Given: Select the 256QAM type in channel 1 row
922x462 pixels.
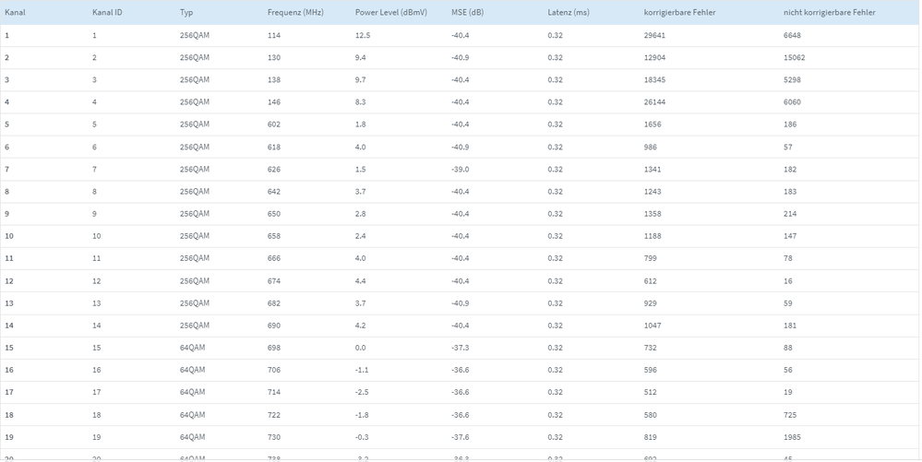Looking at the screenshot, I should (195, 35).
